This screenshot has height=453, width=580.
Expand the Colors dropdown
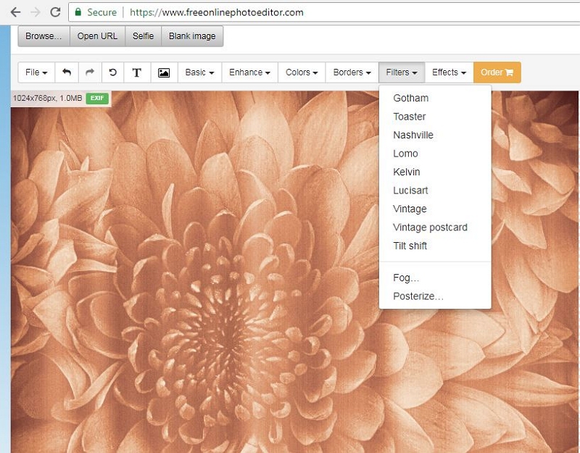301,72
